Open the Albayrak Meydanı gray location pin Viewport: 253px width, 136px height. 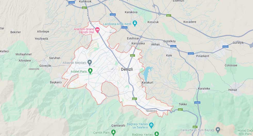click(90, 62)
